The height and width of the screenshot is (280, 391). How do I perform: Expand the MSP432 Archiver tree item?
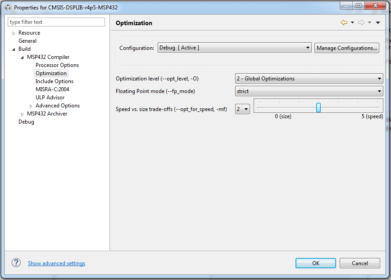point(22,113)
